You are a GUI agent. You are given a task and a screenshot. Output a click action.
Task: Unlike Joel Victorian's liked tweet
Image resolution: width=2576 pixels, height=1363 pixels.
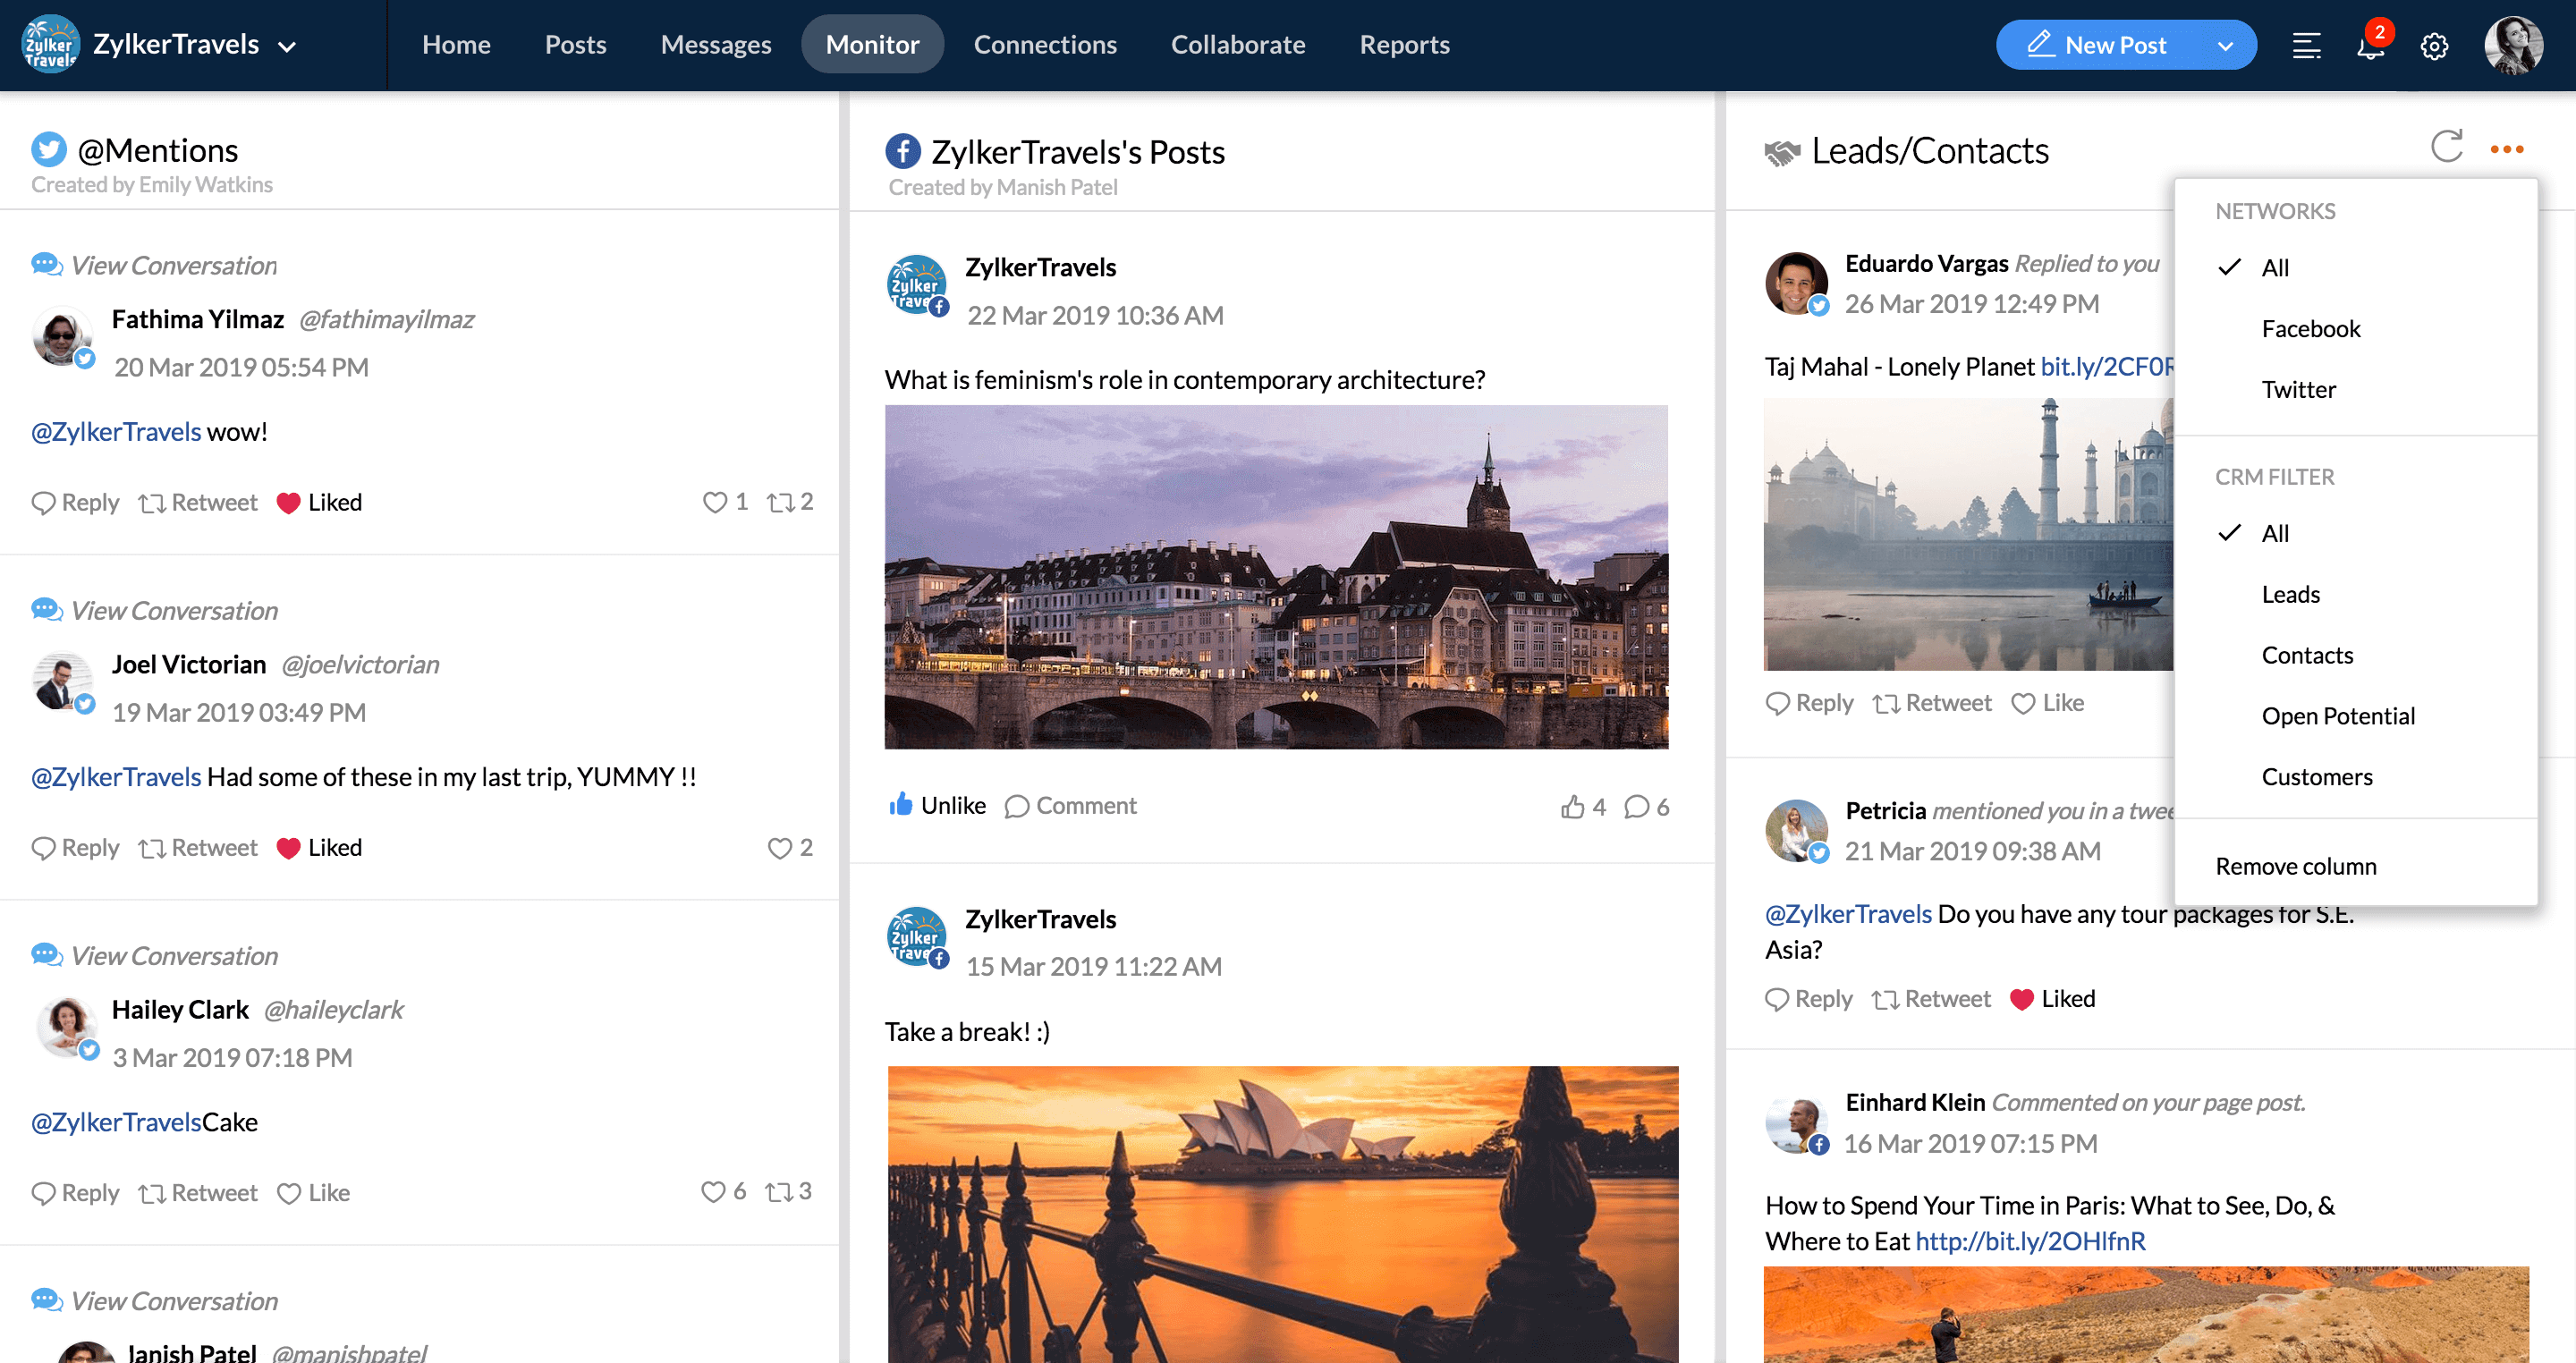pyautogui.click(x=319, y=847)
